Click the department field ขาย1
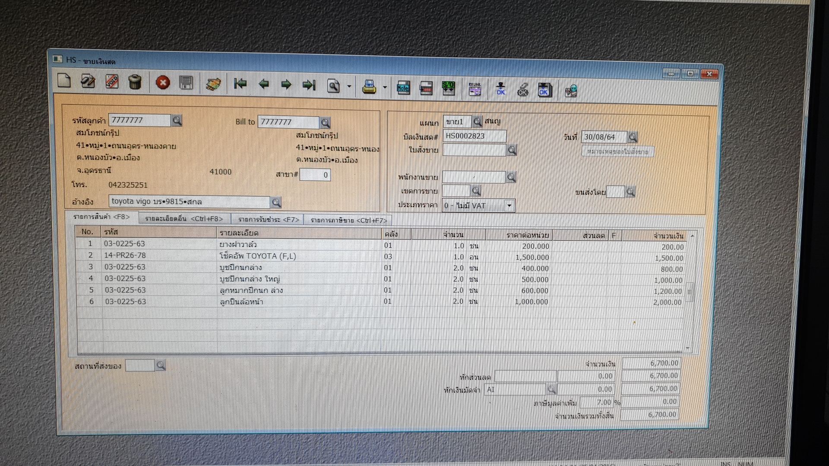This screenshot has width=829, height=466. (457, 122)
